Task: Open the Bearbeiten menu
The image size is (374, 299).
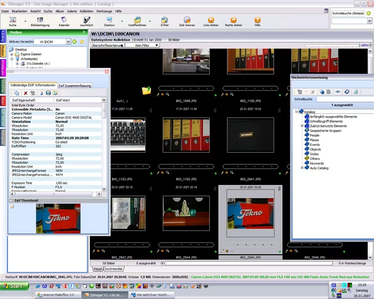Action: coord(19,11)
